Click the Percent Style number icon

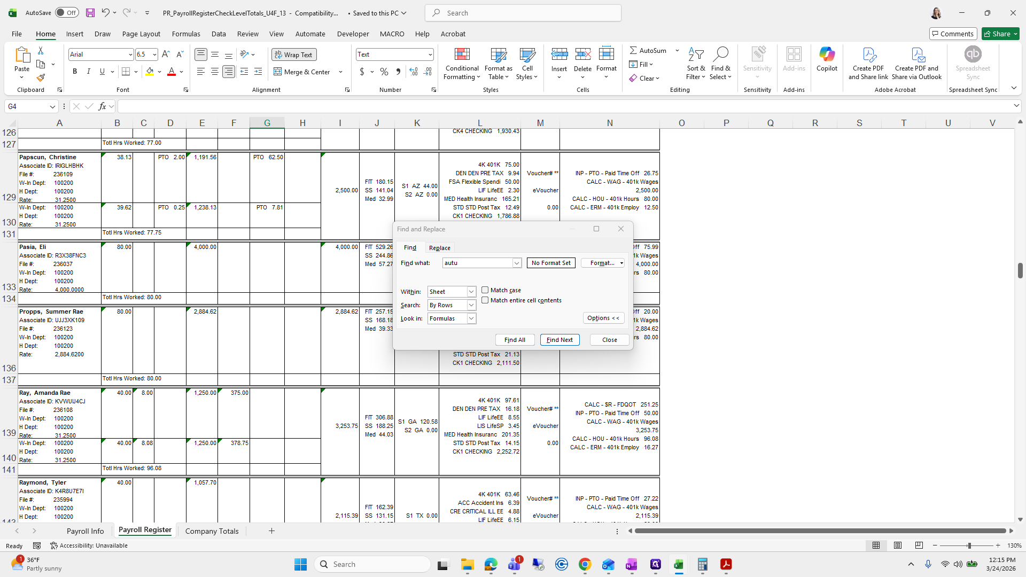[x=384, y=72]
